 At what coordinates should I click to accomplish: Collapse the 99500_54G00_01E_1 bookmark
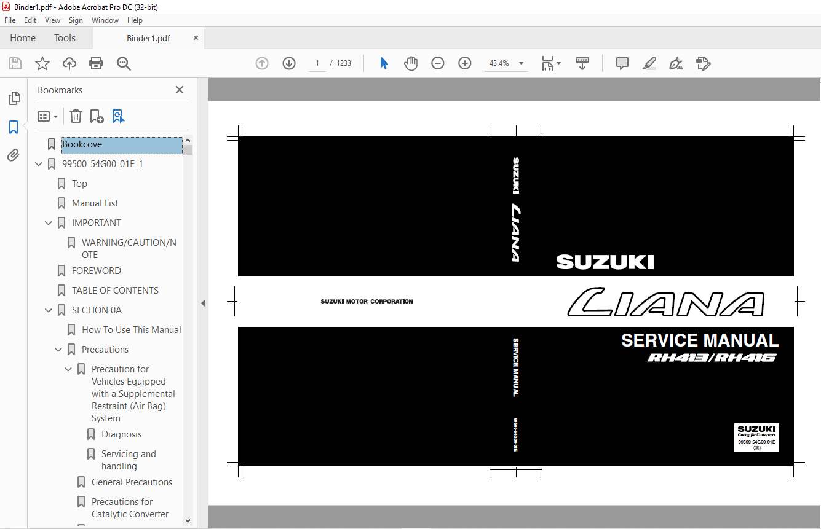(x=39, y=164)
